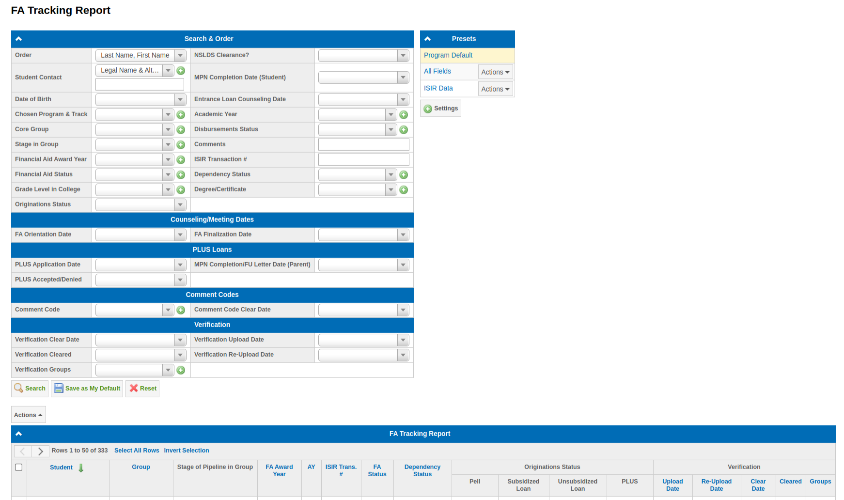Viewport: 844px width, 500px height.
Task: Click the green plus beside Degree/Certificate
Action: pos(404,190)
